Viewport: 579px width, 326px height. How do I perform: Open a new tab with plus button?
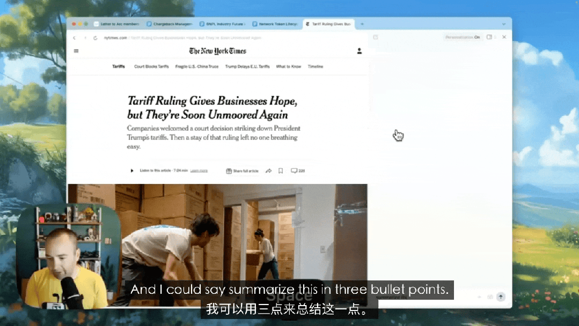click(x=362, y=24)
